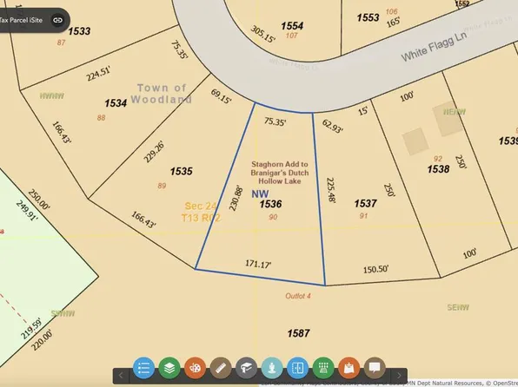Select parcel 1537 on the map
The height and width of the screenshot is (387, 518).
point(365,203)
